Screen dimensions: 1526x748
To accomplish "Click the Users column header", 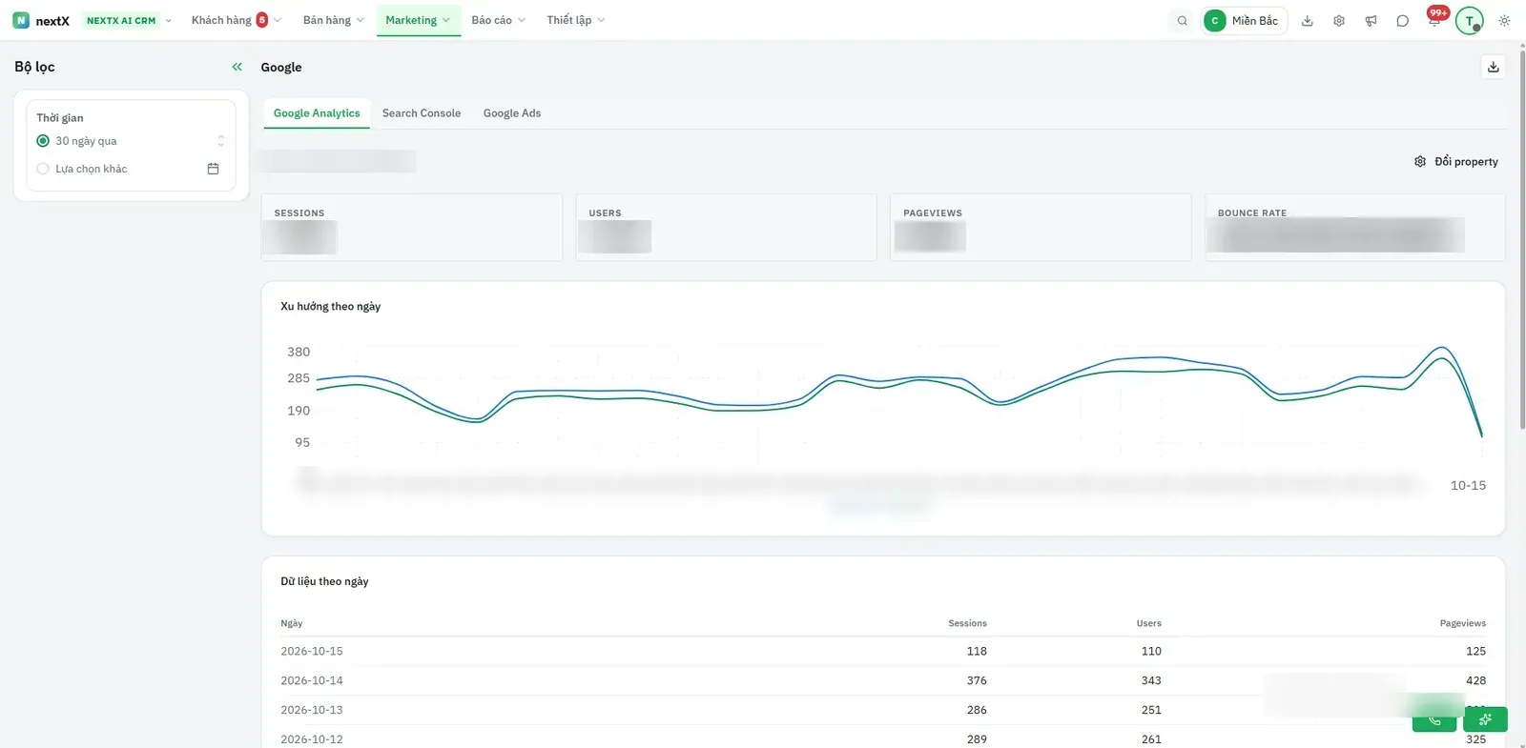I will click(x=1148, y=623).
